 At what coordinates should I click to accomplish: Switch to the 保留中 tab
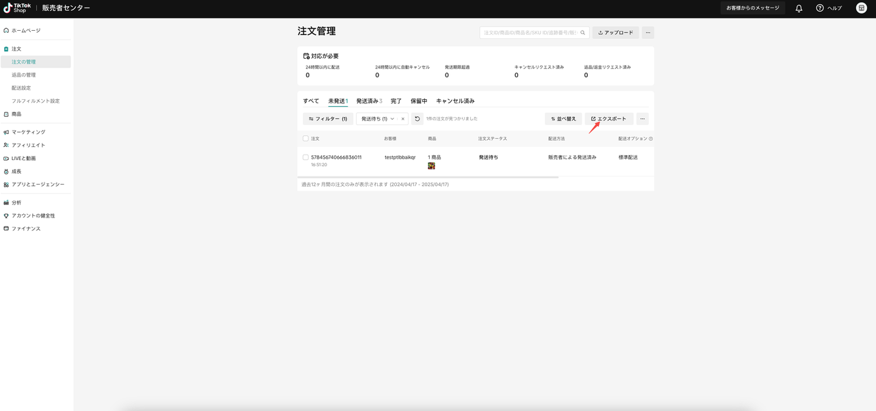coord(419,101)
